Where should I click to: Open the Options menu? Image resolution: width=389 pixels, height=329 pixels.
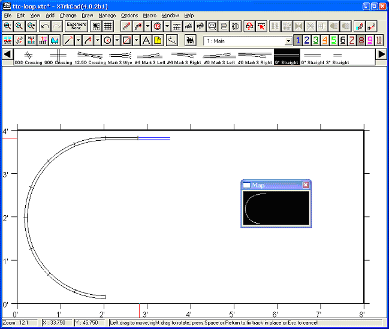(x=129, y=16)
